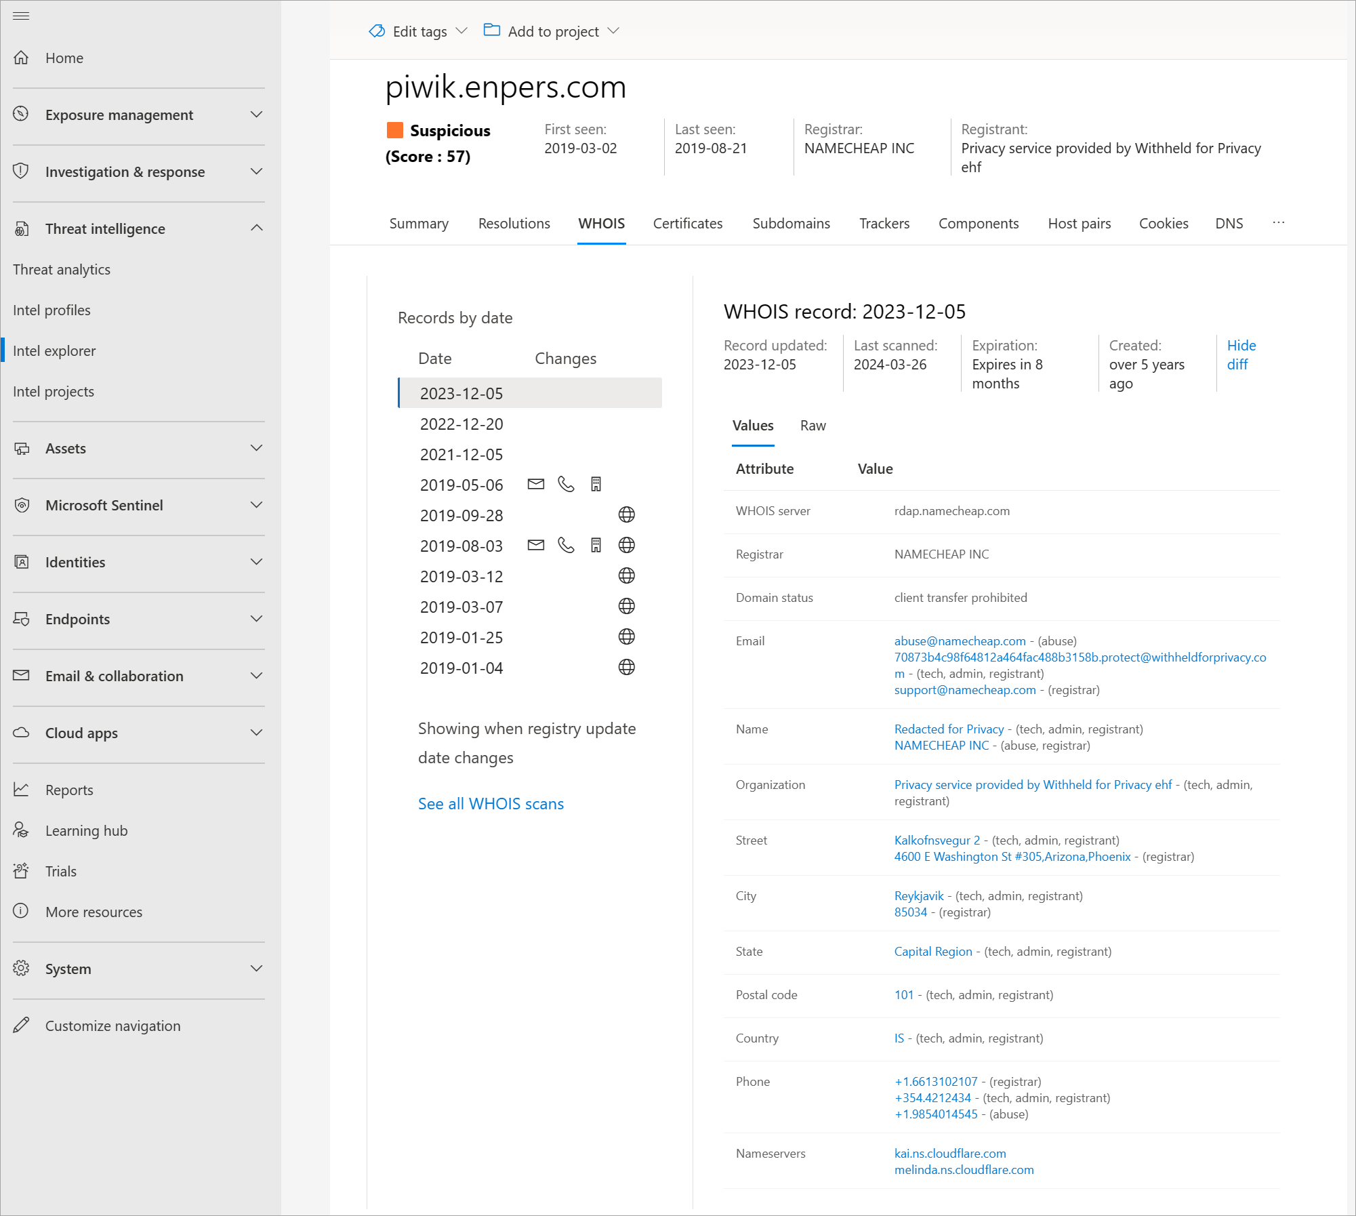Open the Reports chart icon
The width and height of the screenshot is (1356, 1216).
(x=21, y=790)
